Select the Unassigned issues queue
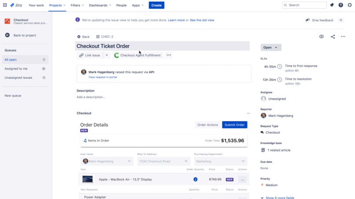 [x=25, y=77]
